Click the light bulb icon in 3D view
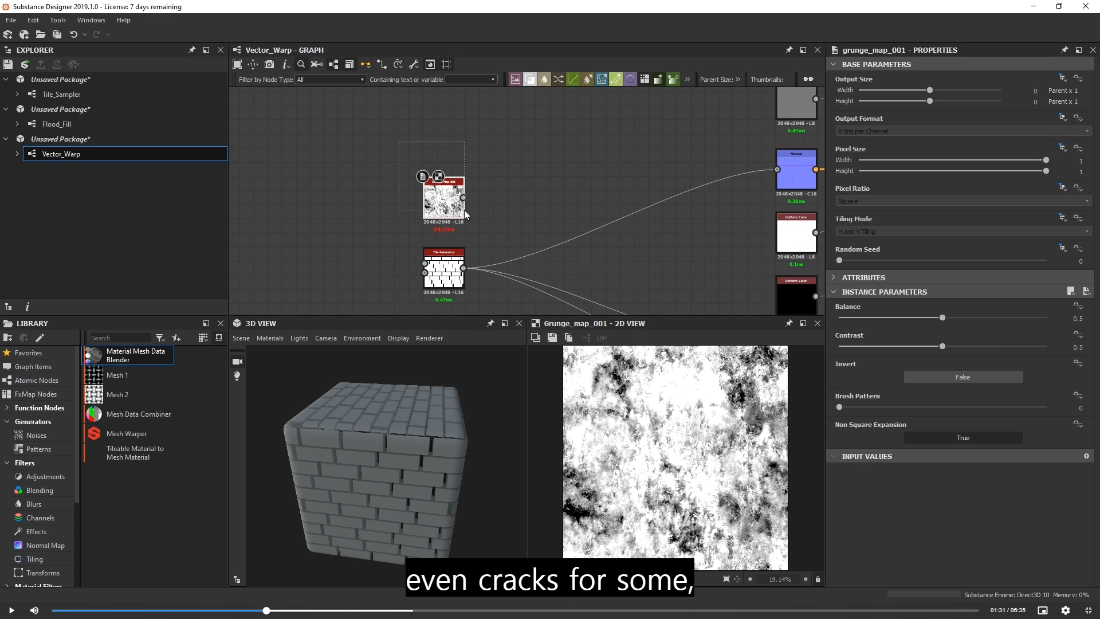 coord(237,376)
